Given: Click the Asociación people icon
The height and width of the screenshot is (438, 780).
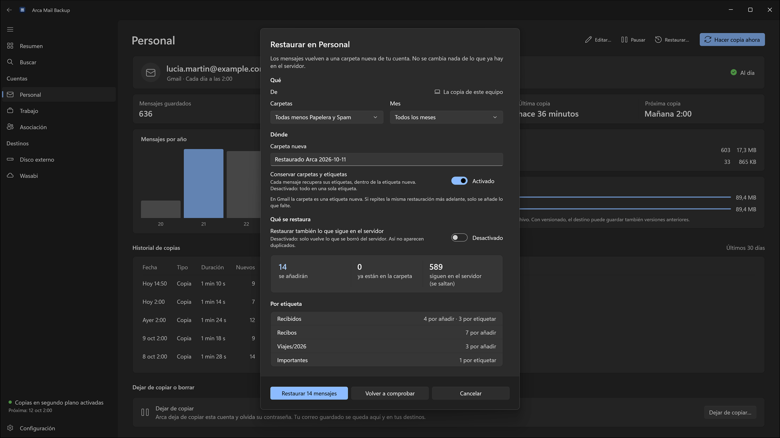Looking at the screenshot, I should [10, 127].
